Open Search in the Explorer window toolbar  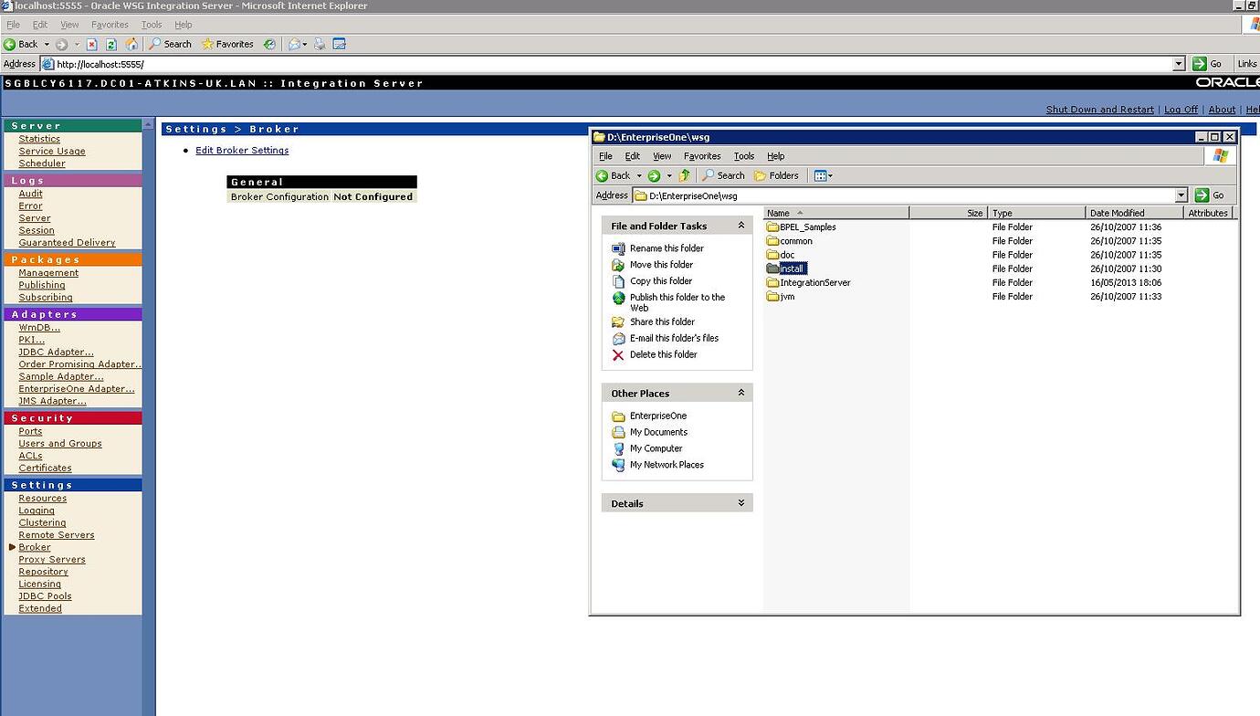[723, 175]
